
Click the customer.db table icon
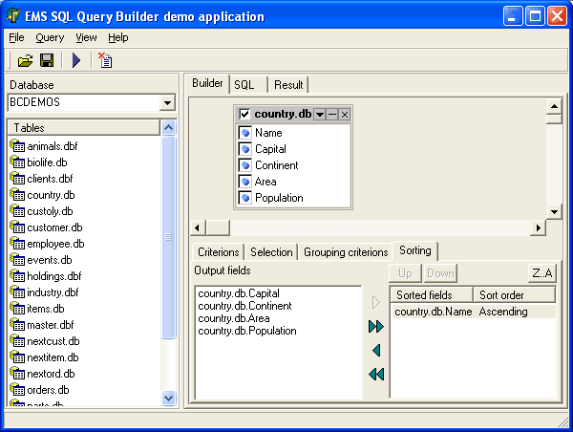tap(17, 227)
